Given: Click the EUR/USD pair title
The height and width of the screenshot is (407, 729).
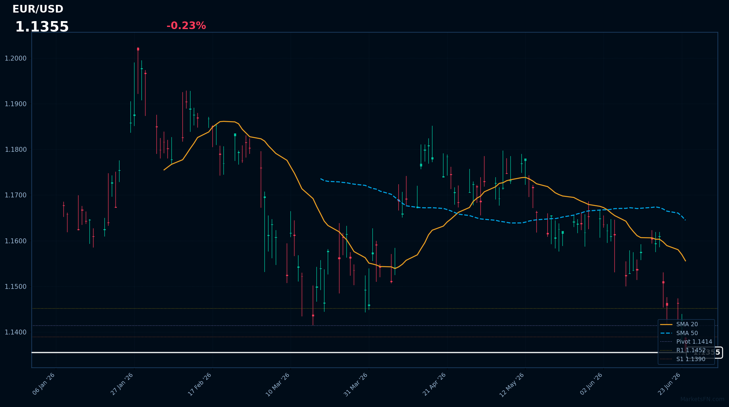Looking at the screenshot, I should (38, 9).
